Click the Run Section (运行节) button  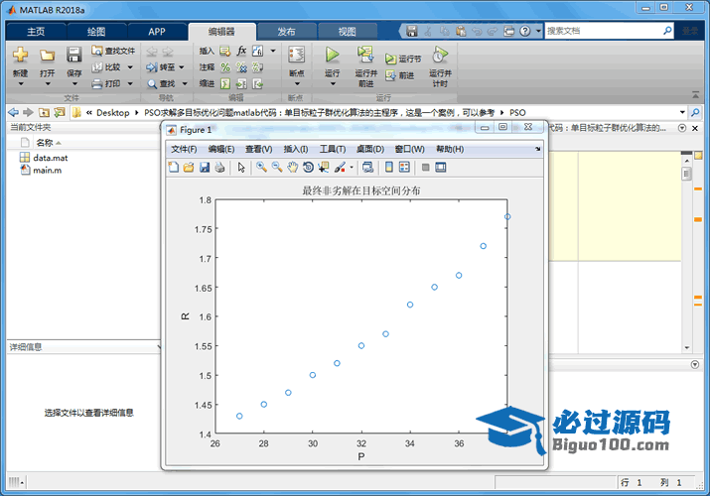point(403,59)
